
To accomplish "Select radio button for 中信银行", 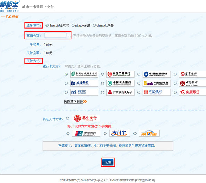I will (139, 93).
